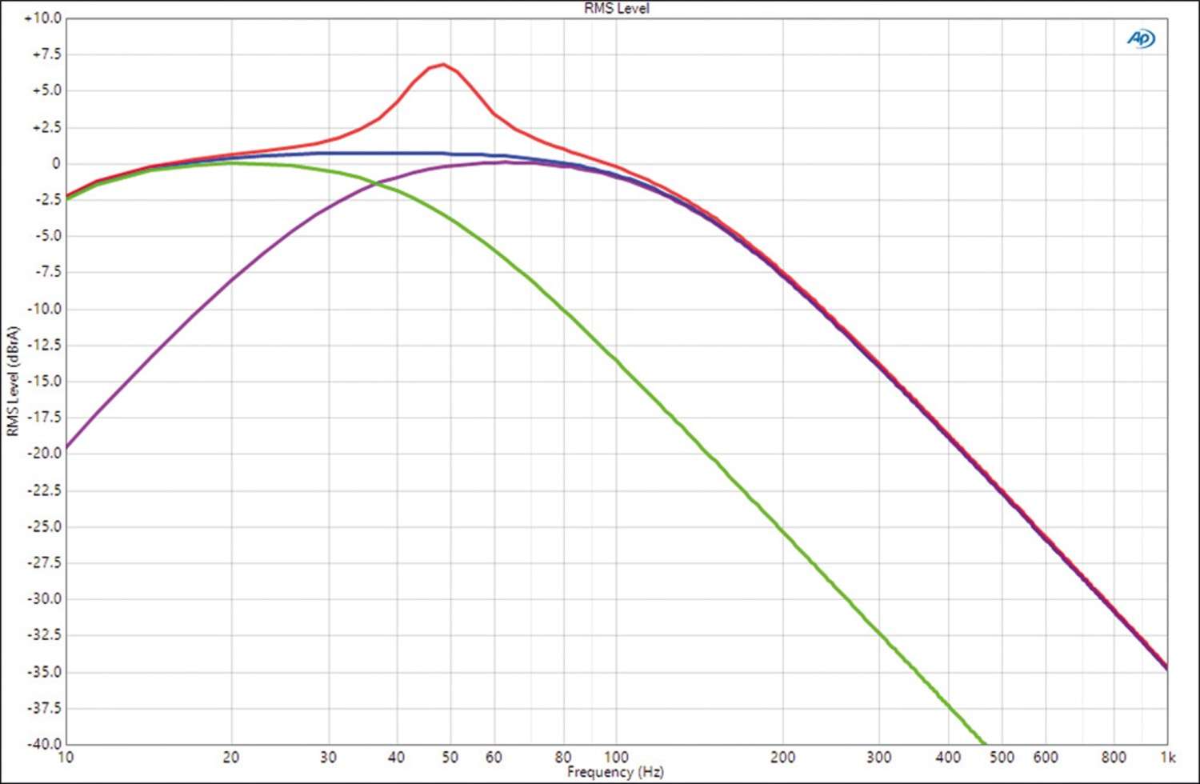Click the +7.5 y-axis value

[46, 54]
